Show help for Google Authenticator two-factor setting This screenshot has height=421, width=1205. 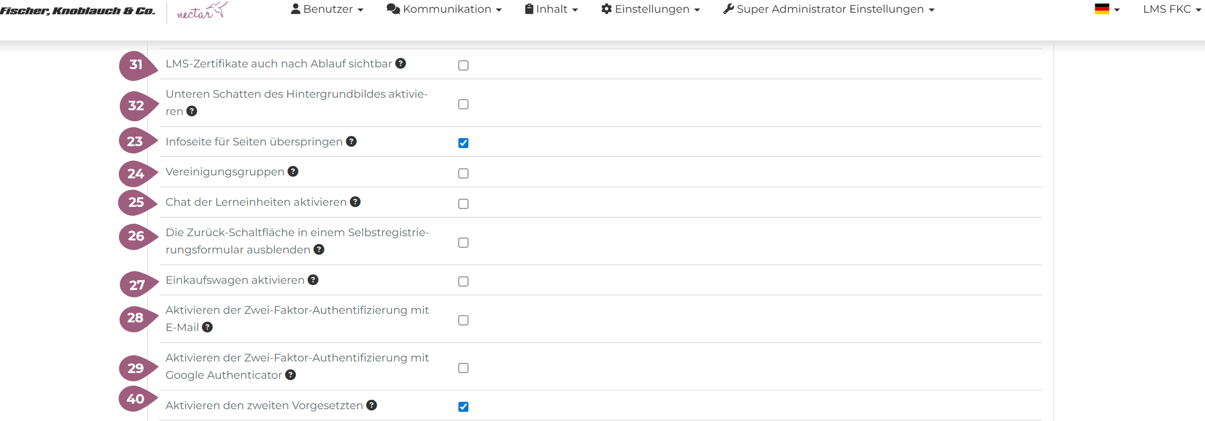[x=291, y=375]
